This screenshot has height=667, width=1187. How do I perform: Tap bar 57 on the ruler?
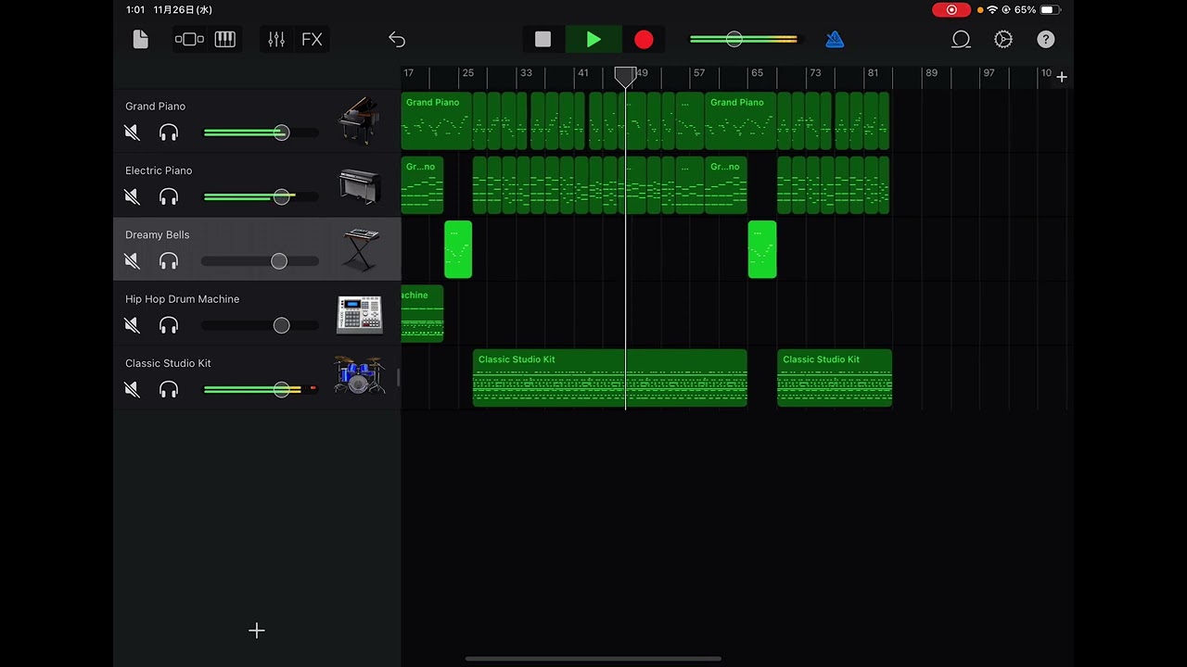pos(698,73)
